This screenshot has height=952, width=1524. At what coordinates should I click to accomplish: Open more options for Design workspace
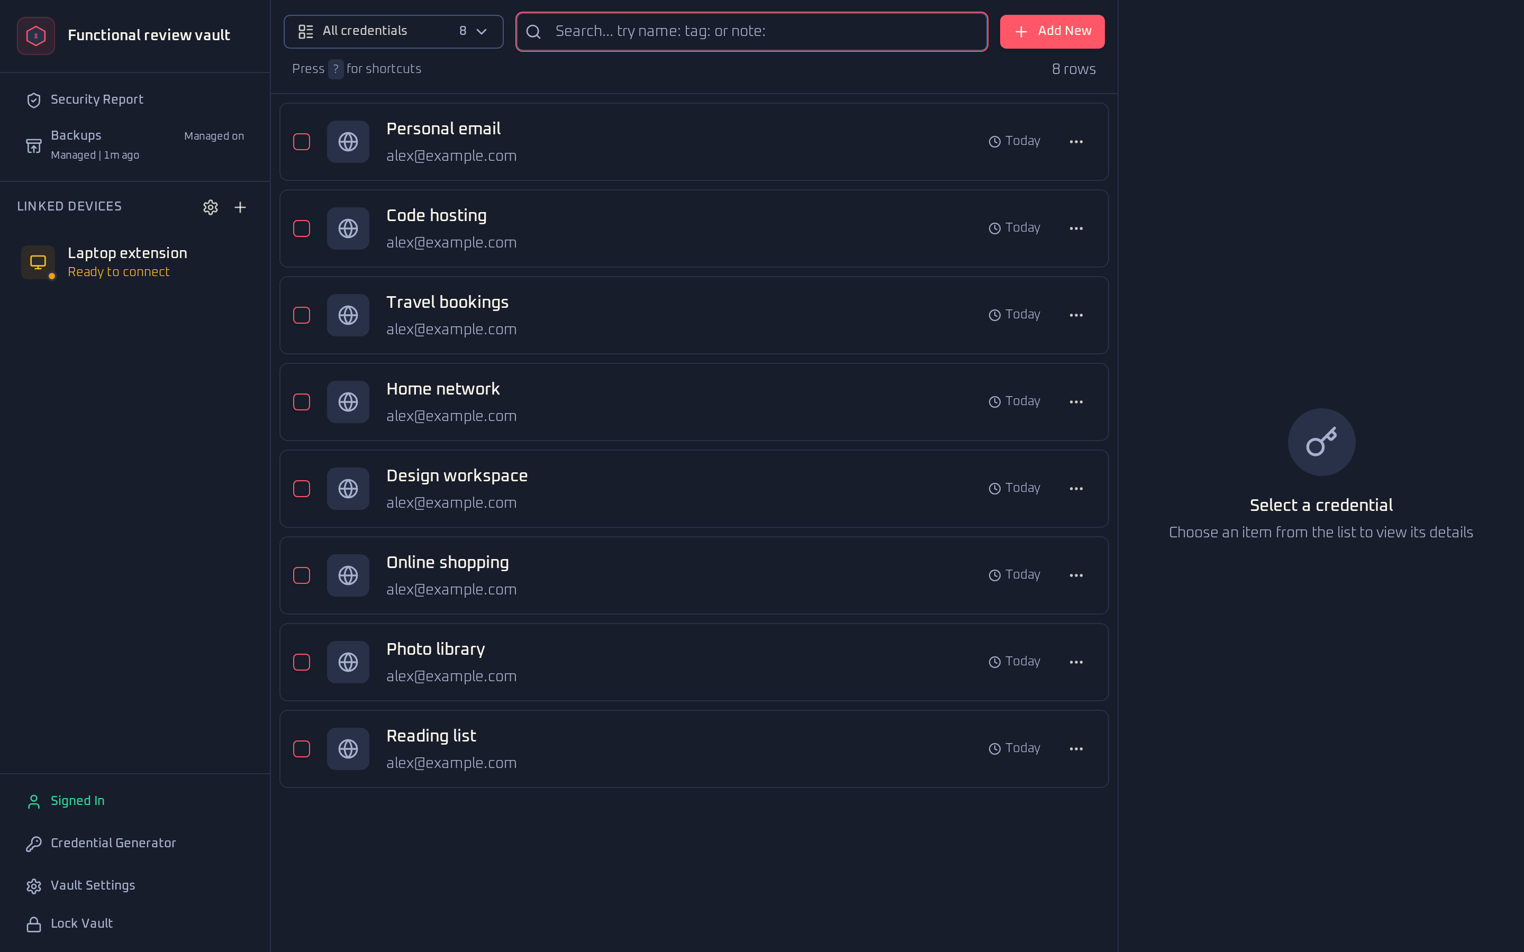click(1076, 489)
